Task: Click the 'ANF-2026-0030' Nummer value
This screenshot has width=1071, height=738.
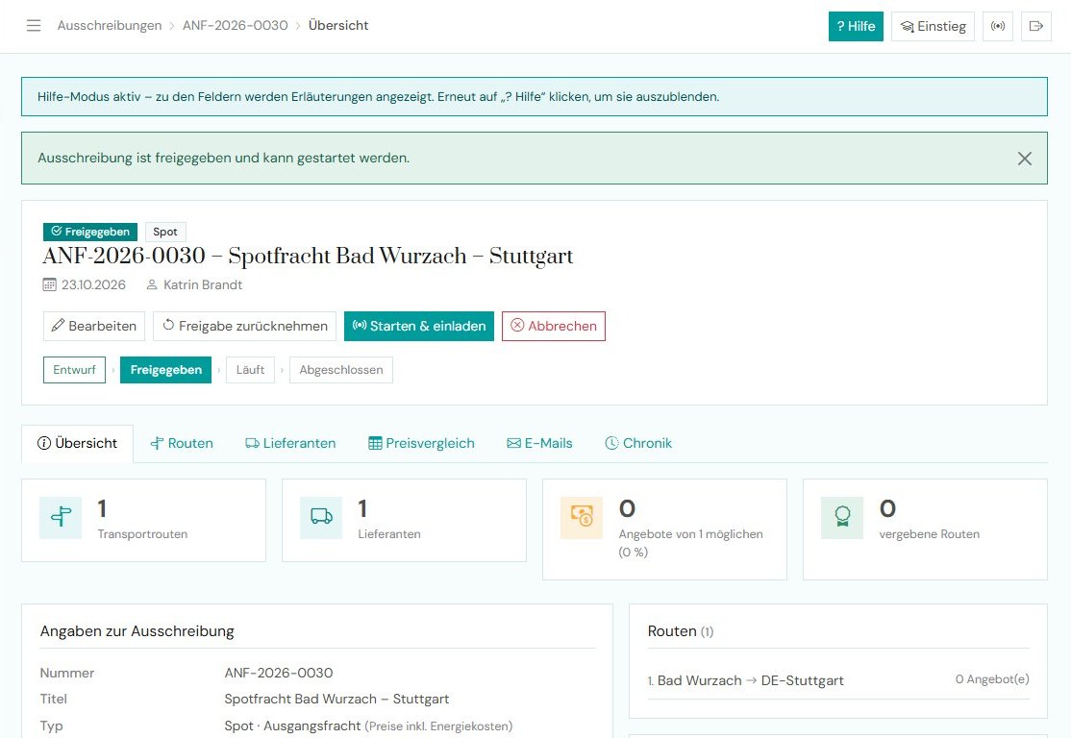Action: point(279,674)
